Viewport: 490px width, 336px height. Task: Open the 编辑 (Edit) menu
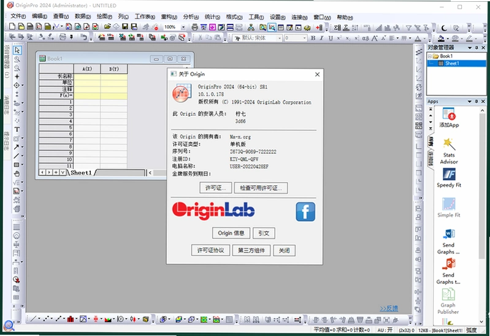[x=39, y=17]
